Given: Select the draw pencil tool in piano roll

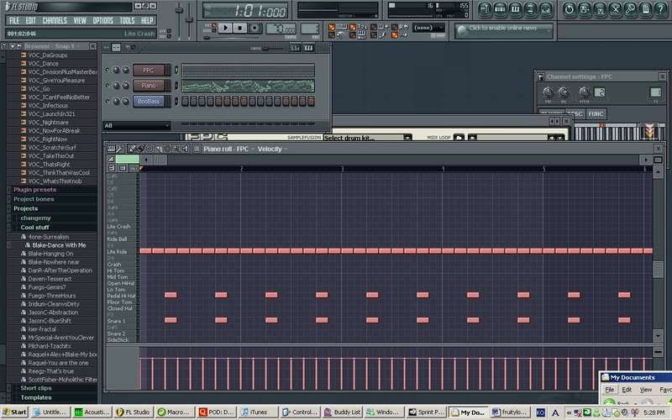Looking at the screenshot, I should pyautogui.click(x=133, y=149).
